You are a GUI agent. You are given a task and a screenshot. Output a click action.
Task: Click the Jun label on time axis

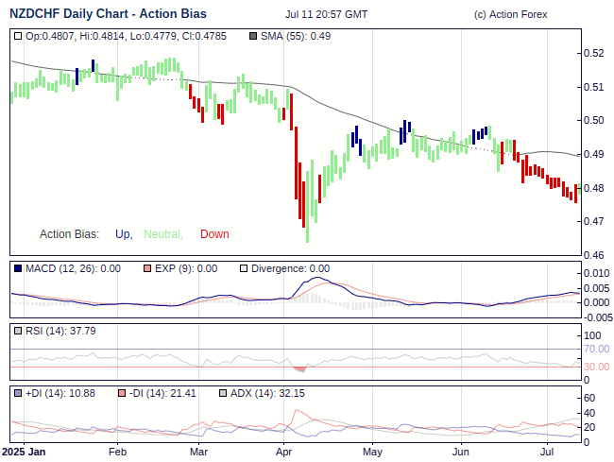(x=460, y=453)
